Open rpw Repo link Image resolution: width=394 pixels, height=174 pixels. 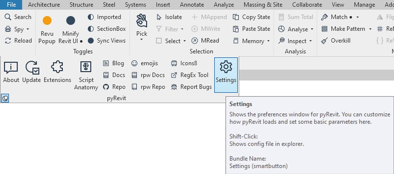click(x=148, y=87)
